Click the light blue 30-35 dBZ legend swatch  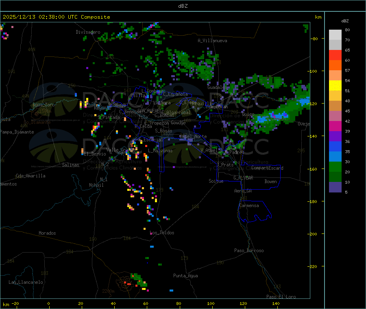coord(335,157)
